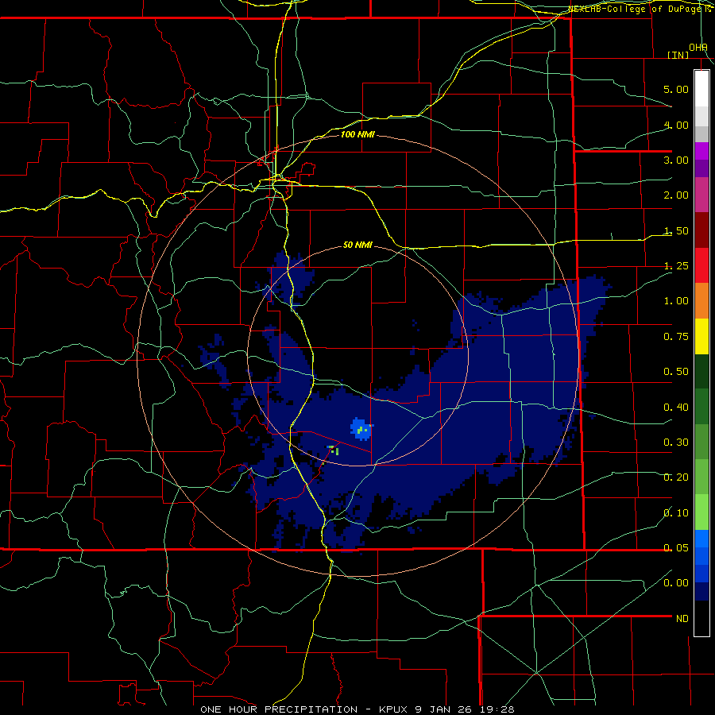Image resolution: width=715 pixels, height=715 pixels.
Task: Click the 1.50 legend label
Action: coord(676,230)
